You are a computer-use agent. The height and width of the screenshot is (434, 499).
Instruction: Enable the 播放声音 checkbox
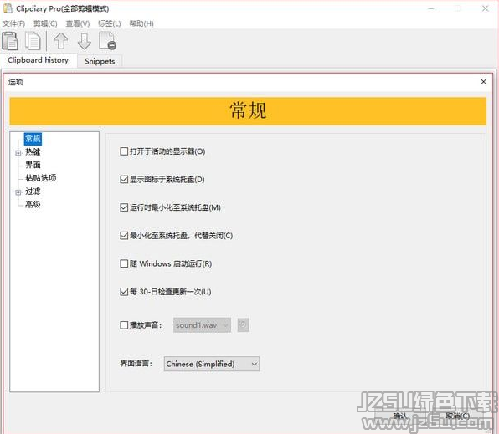tap(124, 325)
